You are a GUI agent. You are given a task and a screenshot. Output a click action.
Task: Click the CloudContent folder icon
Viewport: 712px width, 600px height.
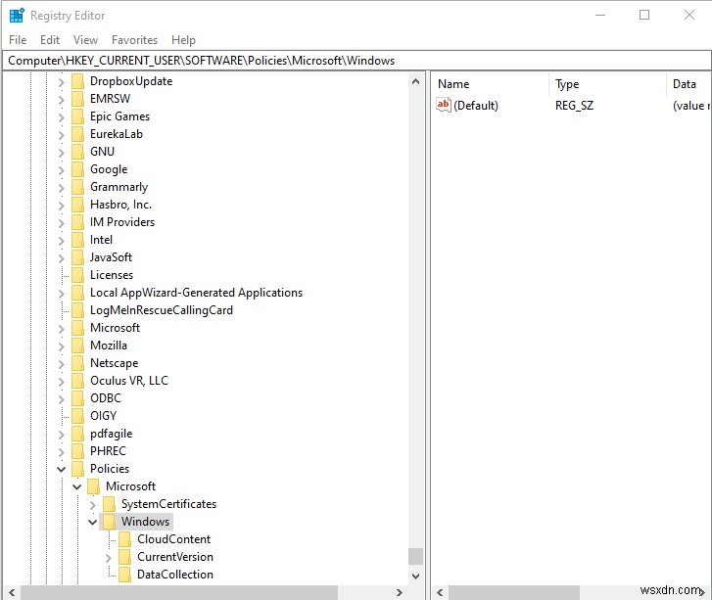125,539
